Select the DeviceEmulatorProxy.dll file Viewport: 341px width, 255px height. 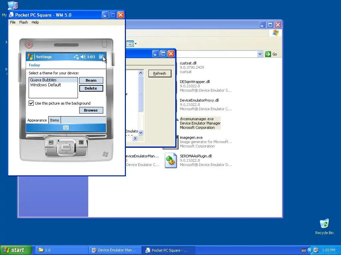(199, 100)
